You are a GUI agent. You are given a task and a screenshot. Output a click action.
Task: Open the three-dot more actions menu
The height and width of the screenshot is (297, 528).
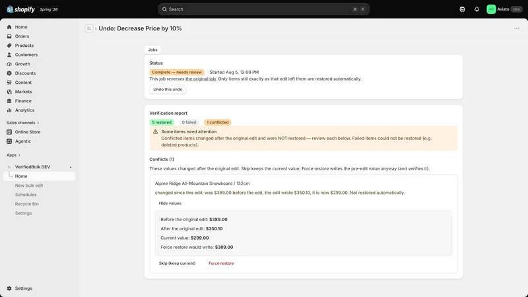click(x=517, y=28)
